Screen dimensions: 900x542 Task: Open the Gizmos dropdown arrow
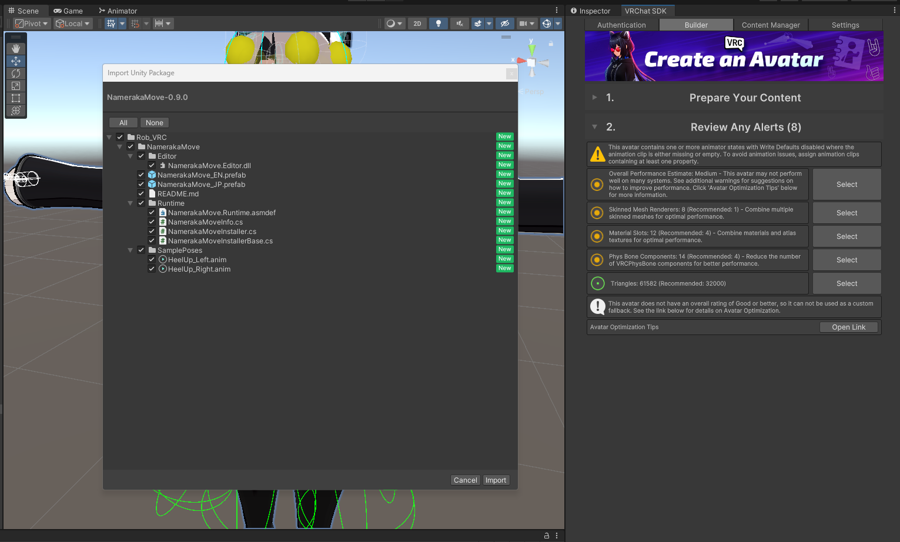coord(558,24)
